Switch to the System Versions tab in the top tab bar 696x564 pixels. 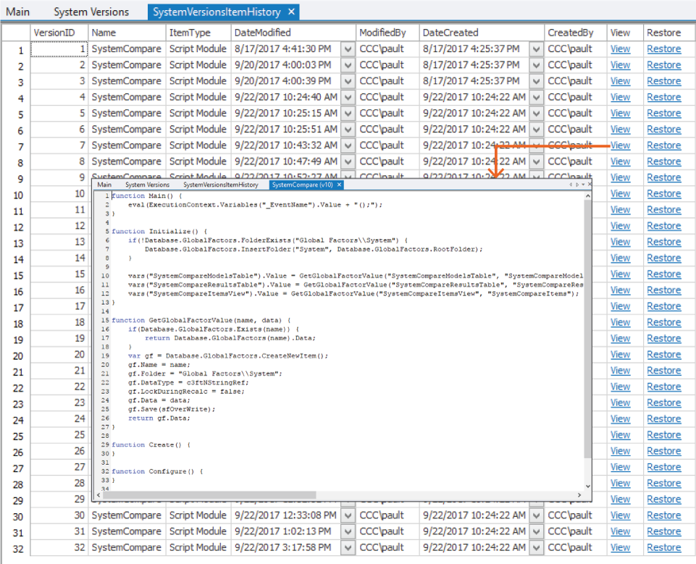click(x=91, y=12)
